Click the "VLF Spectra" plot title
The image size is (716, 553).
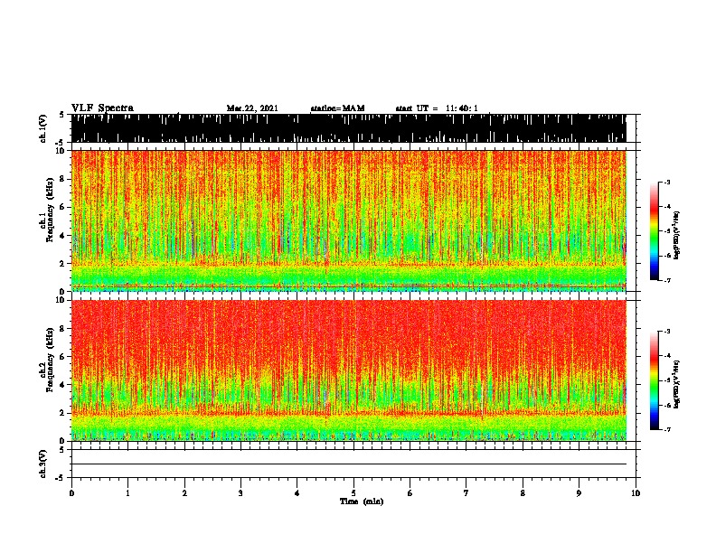tap(102, 108)
